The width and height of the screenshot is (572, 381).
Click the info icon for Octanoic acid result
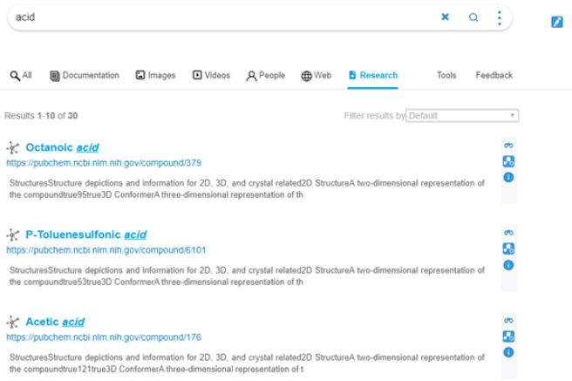[x=508, y=177]
